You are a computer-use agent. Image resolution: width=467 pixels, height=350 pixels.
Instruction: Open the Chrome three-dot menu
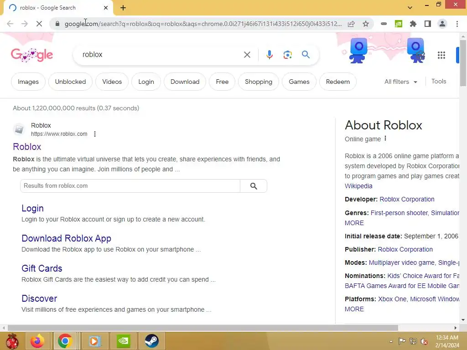(x=457, y=24)
